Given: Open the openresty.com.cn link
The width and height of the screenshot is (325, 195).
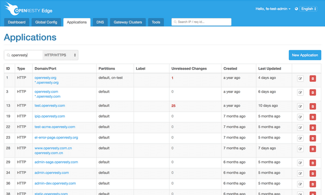Looking at the screenshot, I should 49,153.
